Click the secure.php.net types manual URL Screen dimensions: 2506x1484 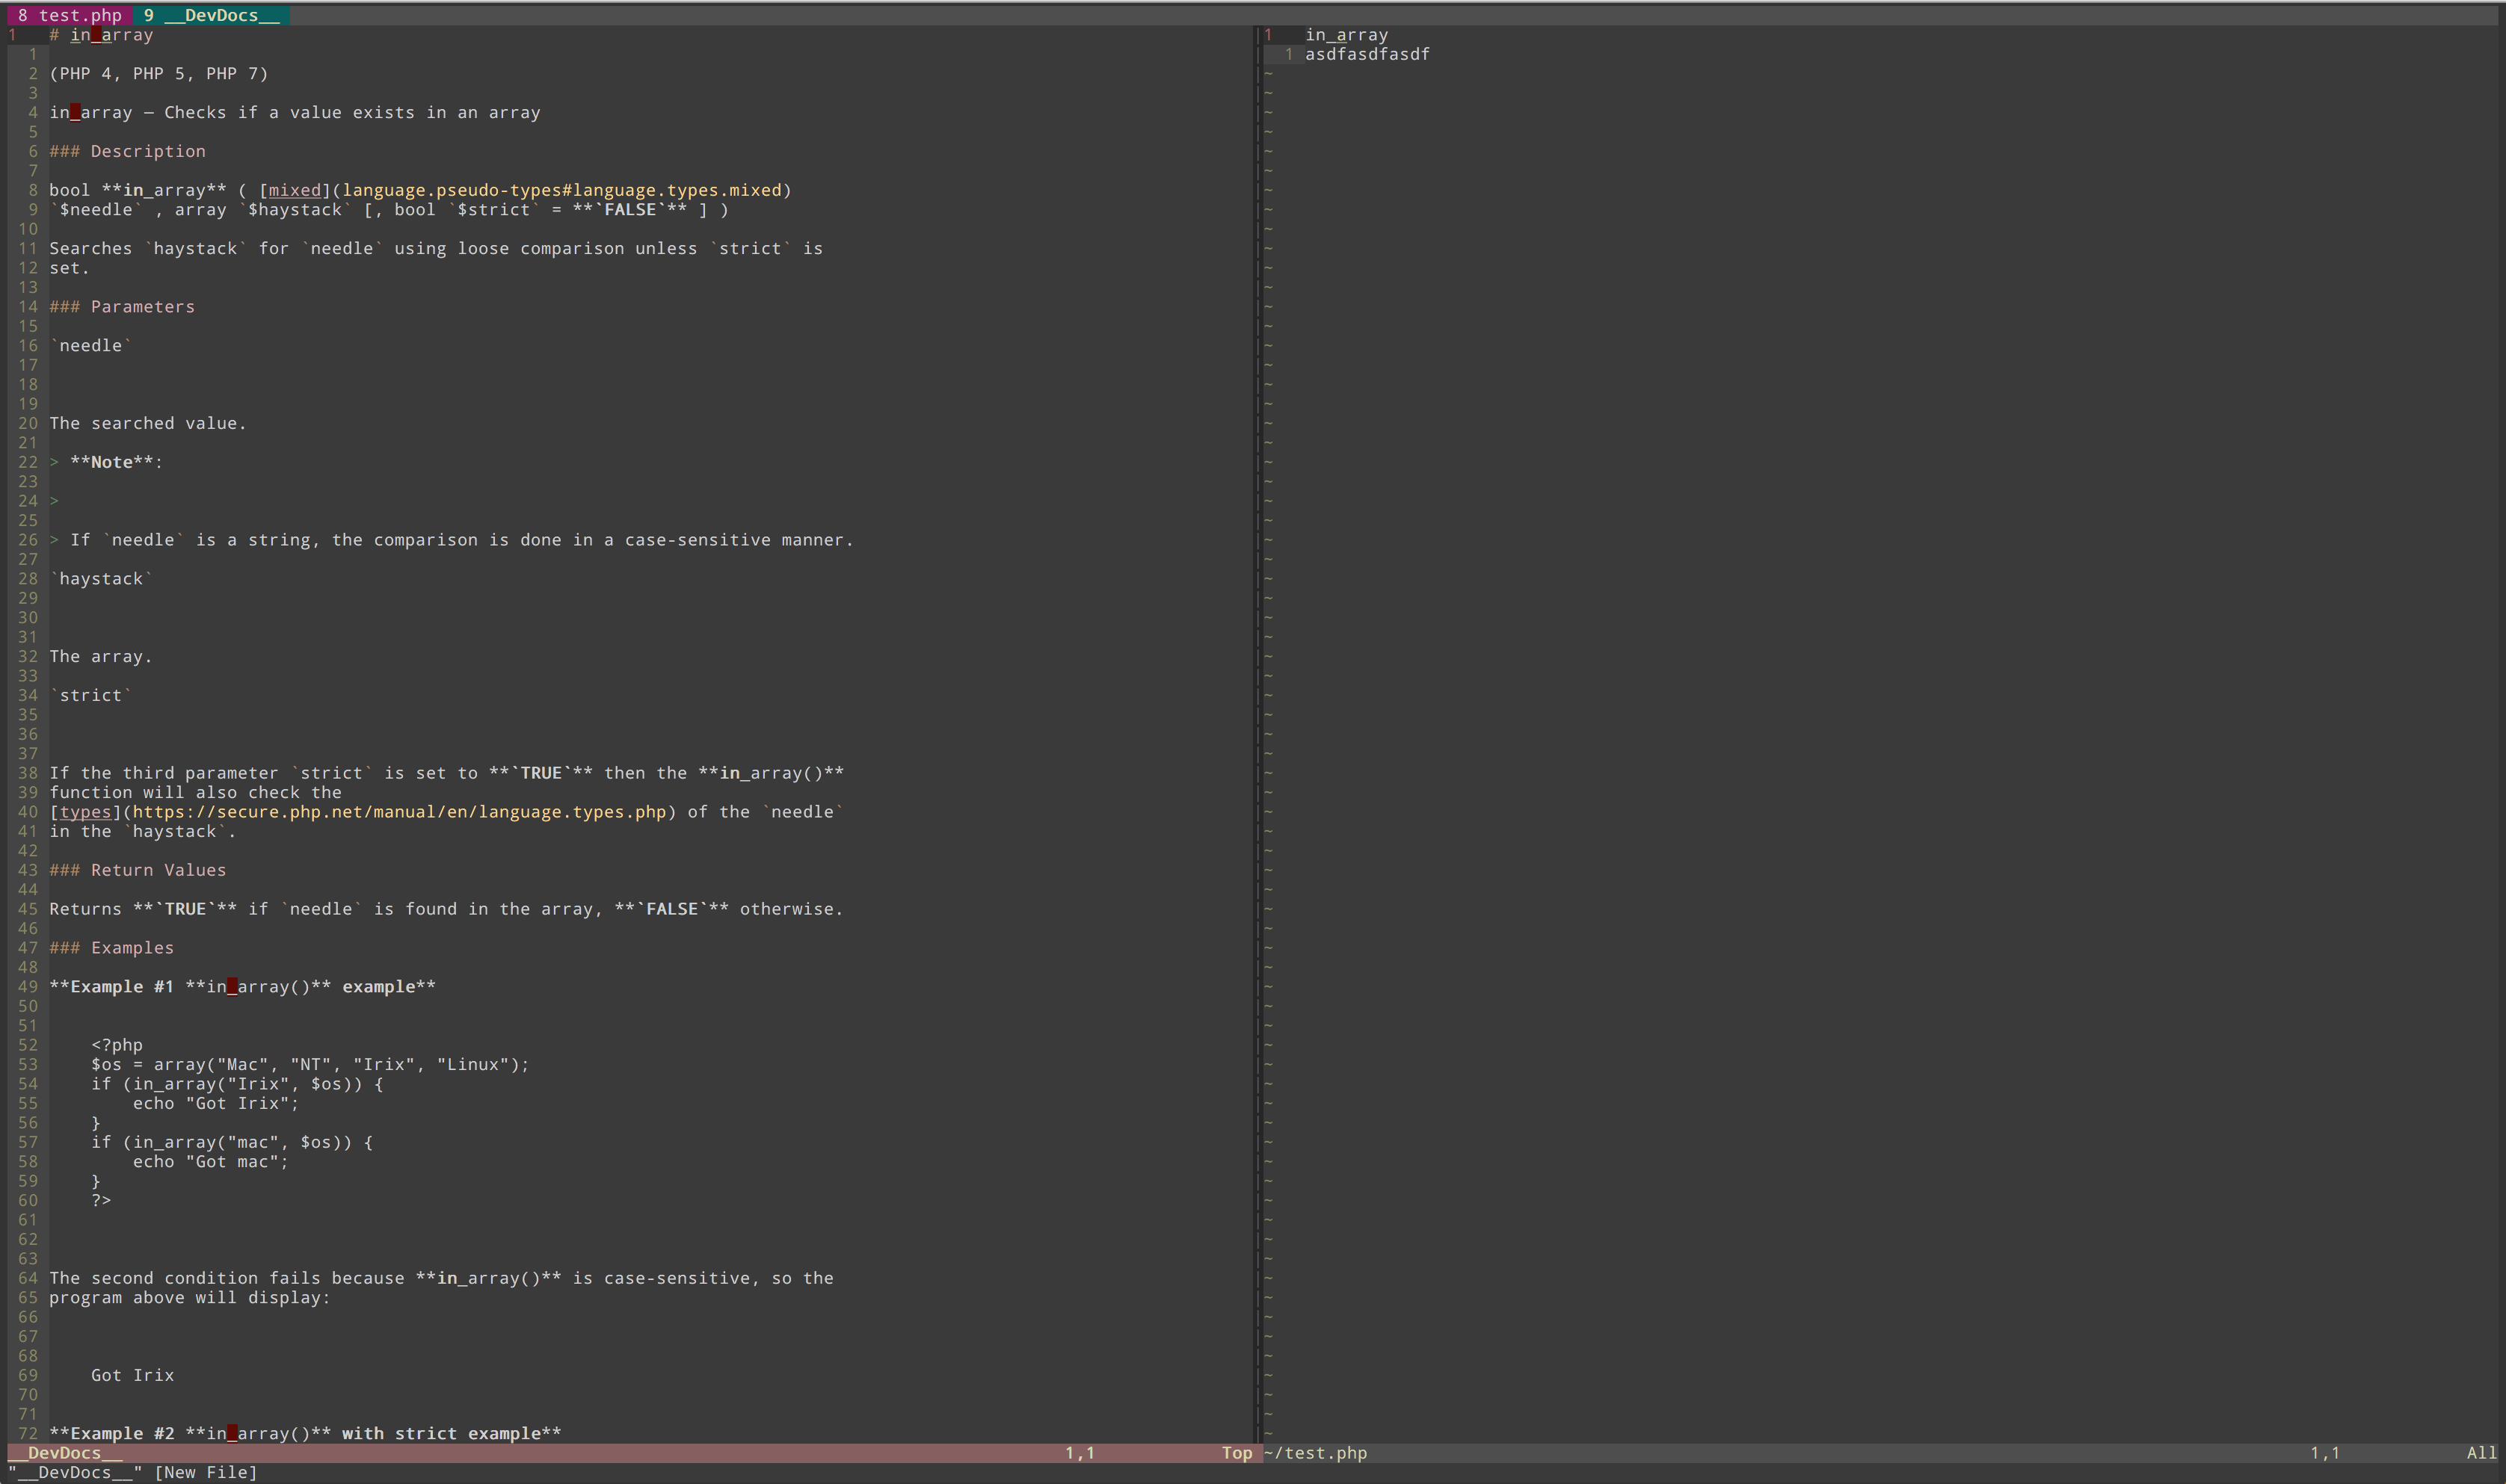[399, 812]
